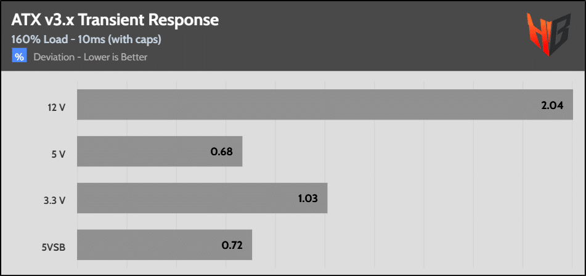
Task: Click the 2.04 value label
Action: click(552, 105)
